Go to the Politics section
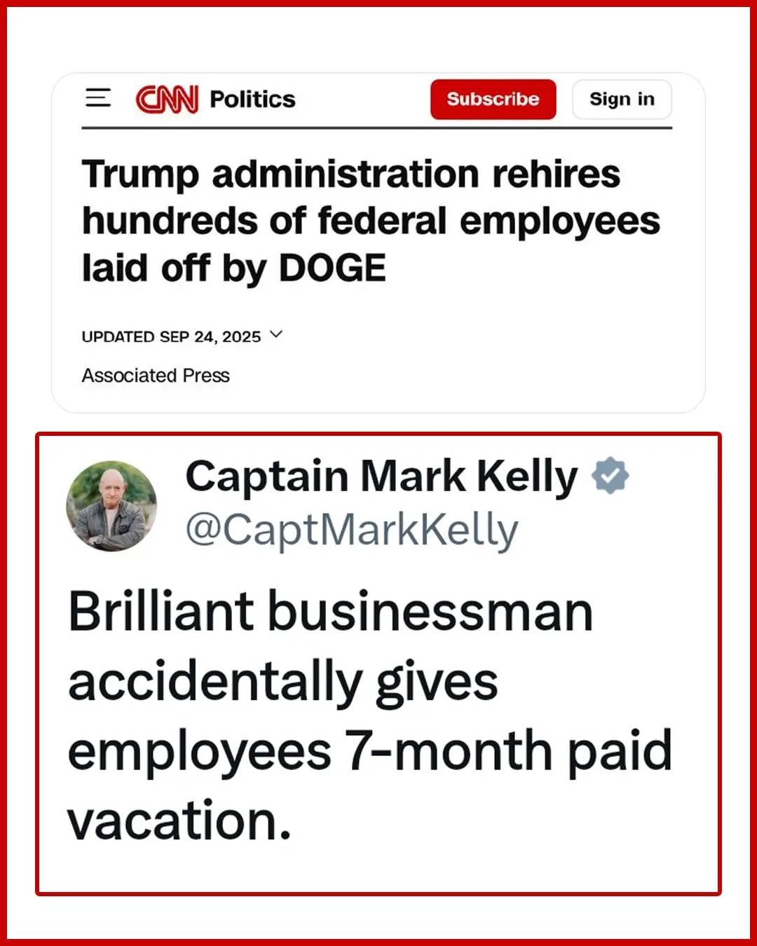Screen dimensions: 757x946 click(x=252, y=100)
